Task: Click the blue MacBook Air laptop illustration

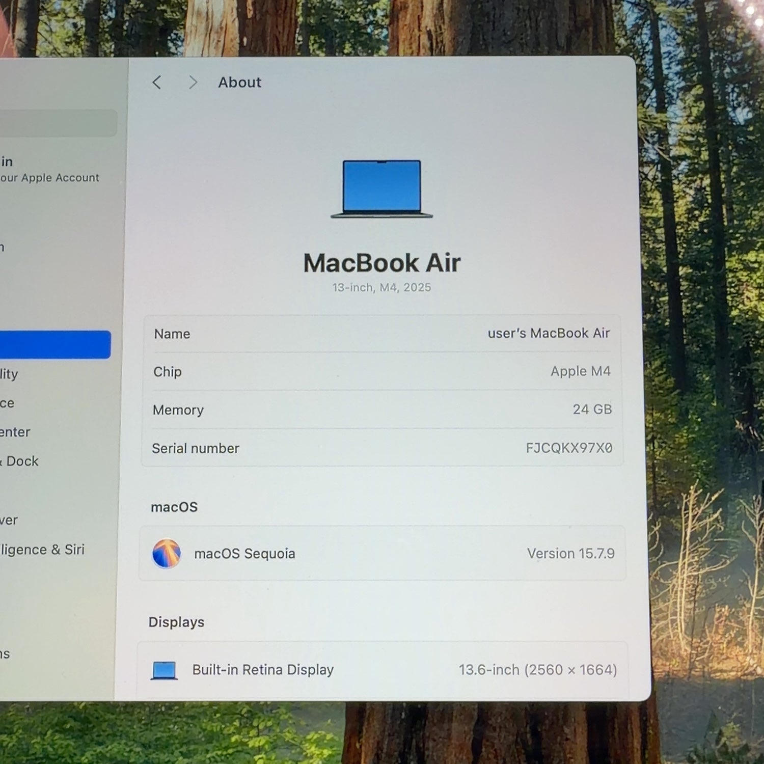Action: point(381,189)
